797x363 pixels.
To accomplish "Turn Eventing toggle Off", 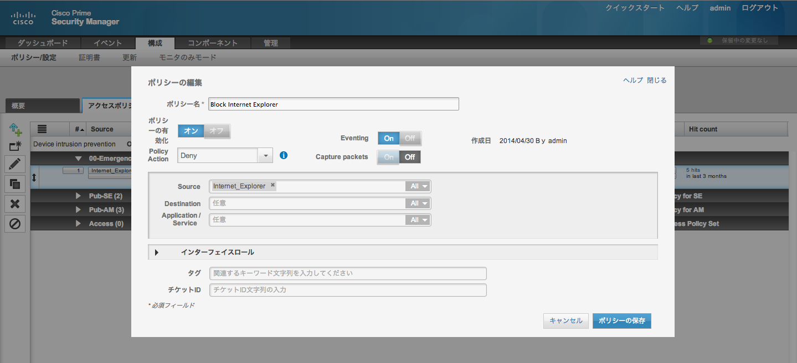I will point(410,138).
